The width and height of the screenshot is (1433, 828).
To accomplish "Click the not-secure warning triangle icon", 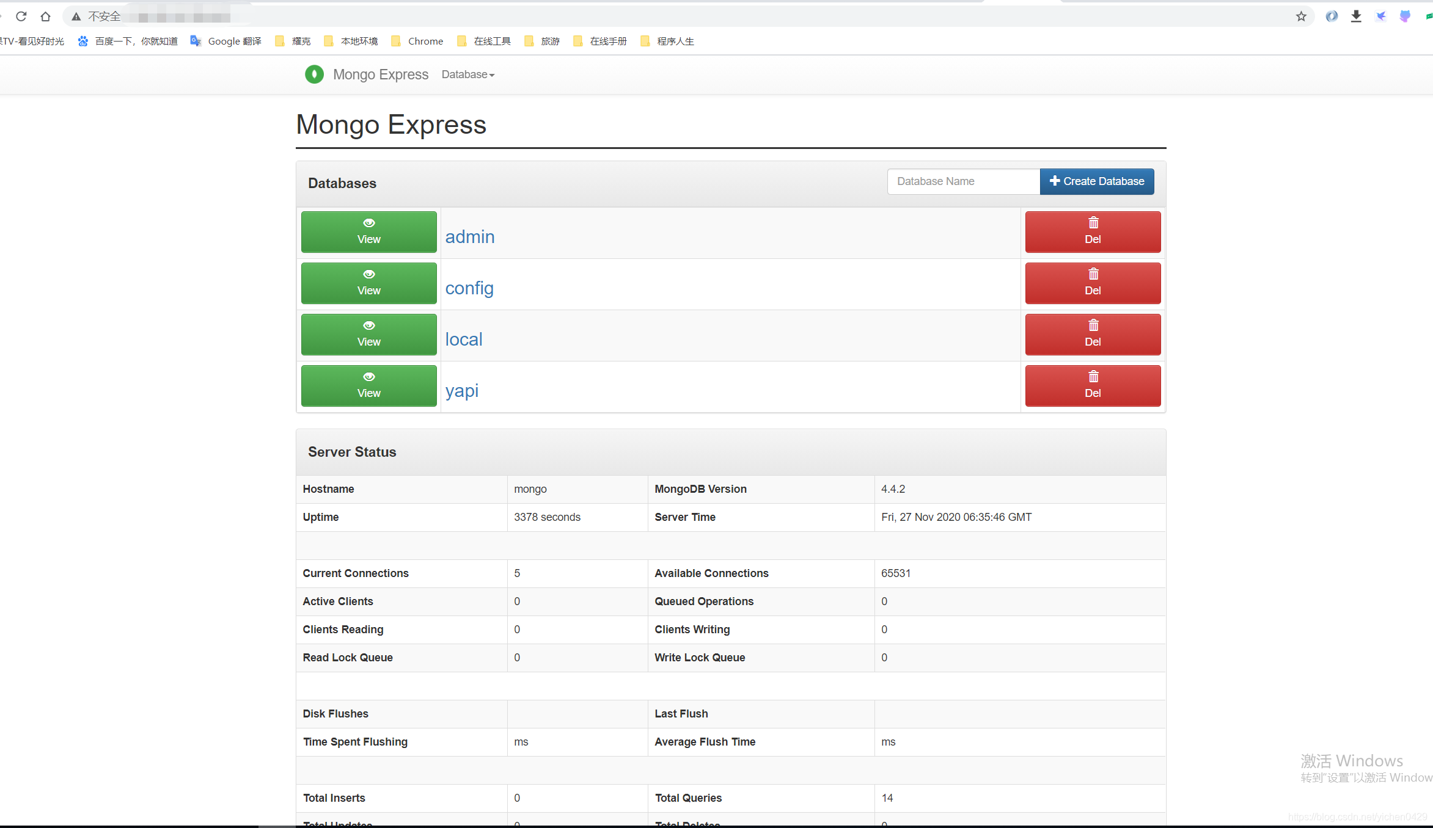I will click(x=76, y=16).
